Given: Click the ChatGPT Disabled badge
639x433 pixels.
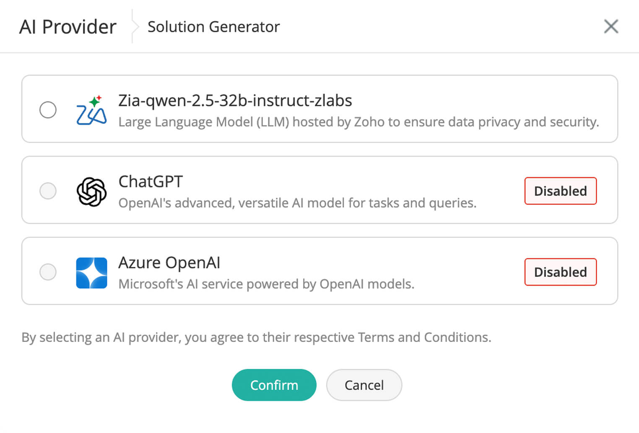Looking at the screenshot, I should pyautogui.click(x=560, y=191).
